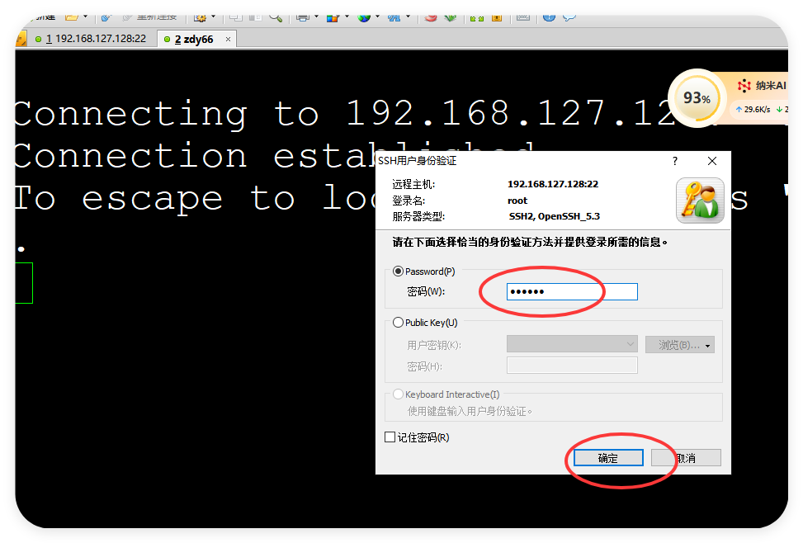
Task: Click inside the password input field
Action: tap(571, 291)
